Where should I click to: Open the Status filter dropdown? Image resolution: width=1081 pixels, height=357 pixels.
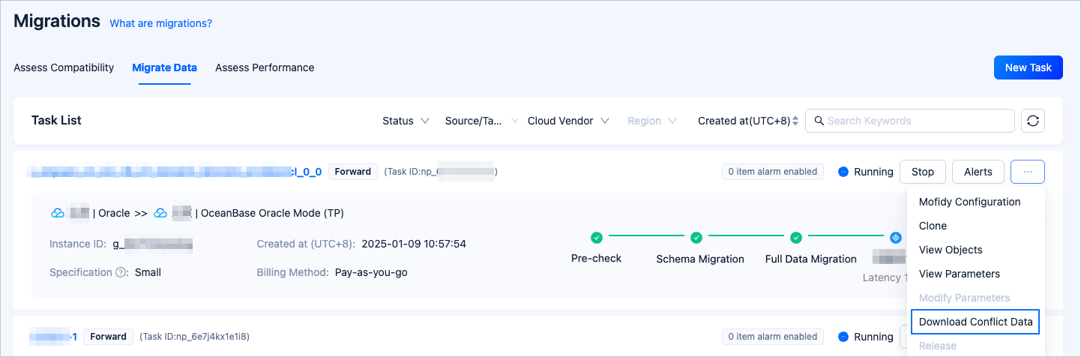(x=406, y=121)
